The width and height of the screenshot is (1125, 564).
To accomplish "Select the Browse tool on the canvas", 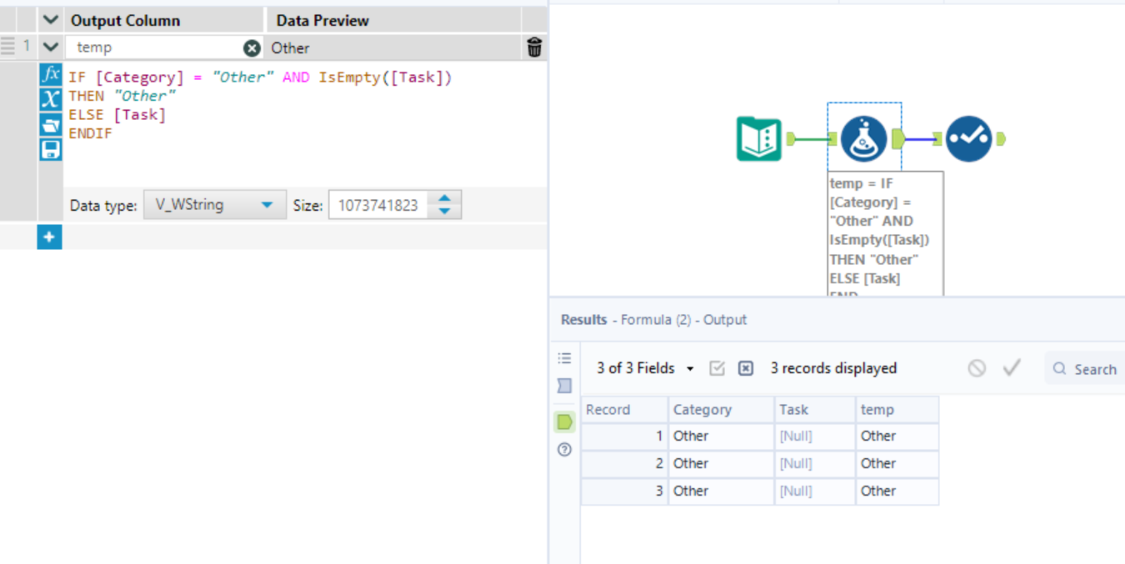I will click(x=969, y=138).
